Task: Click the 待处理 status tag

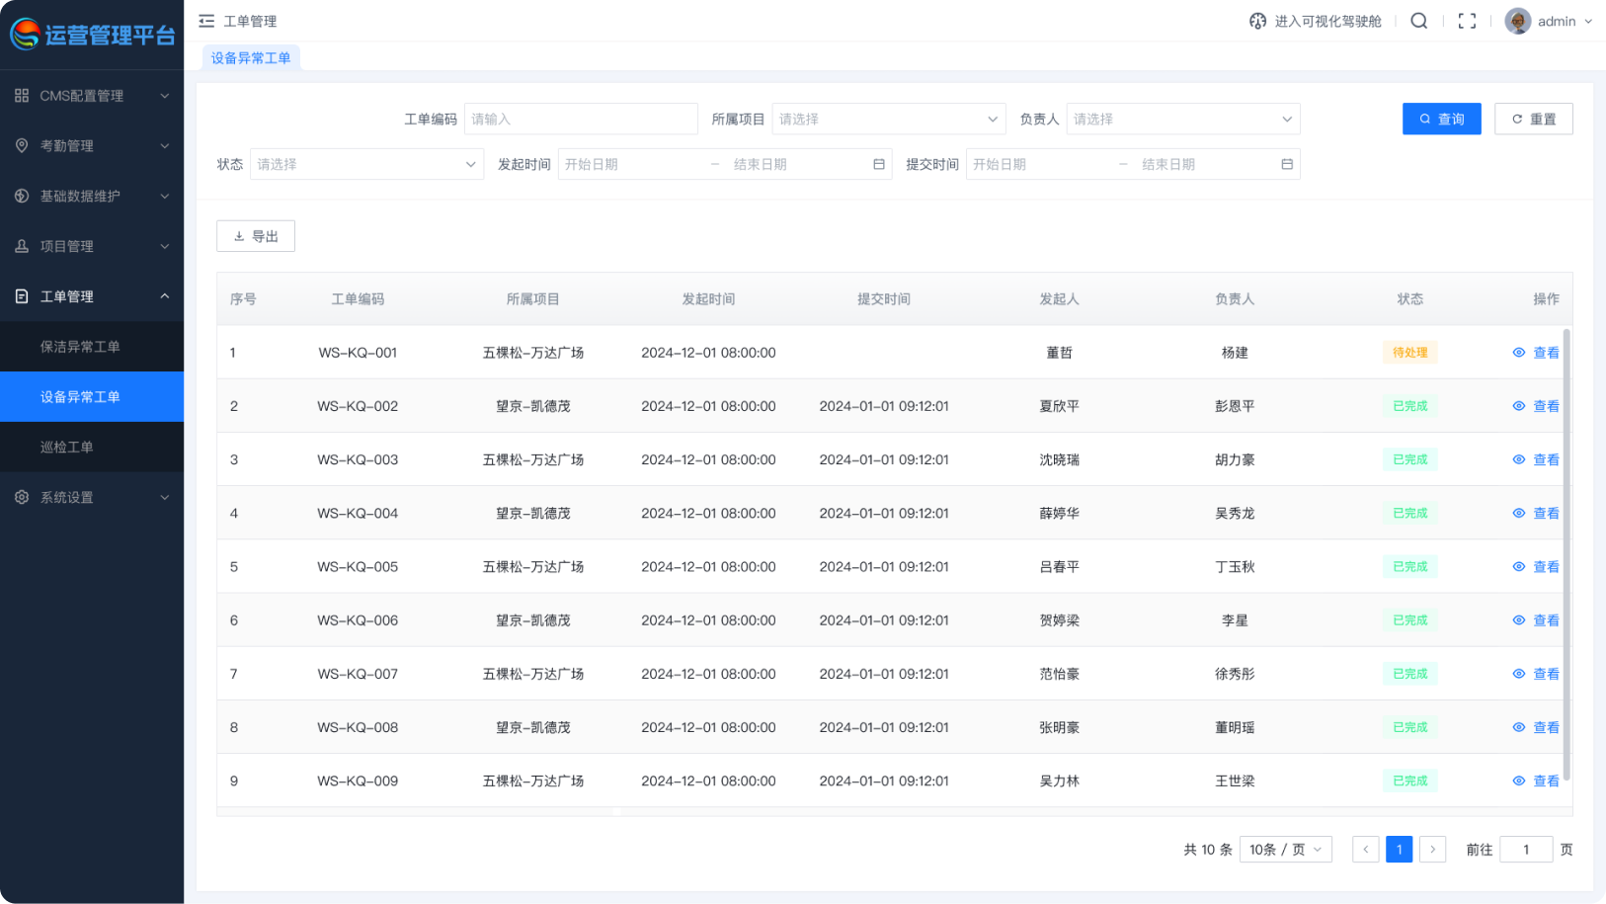Action: (x=1410, y=353)
